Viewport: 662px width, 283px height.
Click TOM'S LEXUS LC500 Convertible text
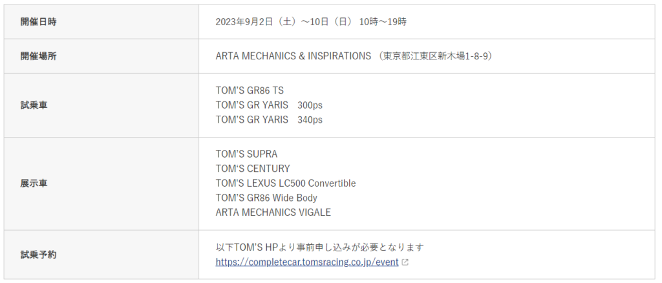pyautogui.click(x=285, y=183)
